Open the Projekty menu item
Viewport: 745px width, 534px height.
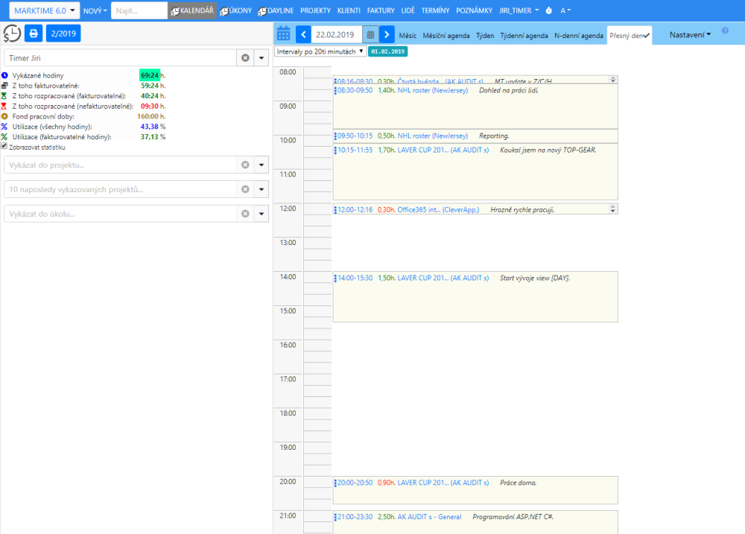point(315,10)
